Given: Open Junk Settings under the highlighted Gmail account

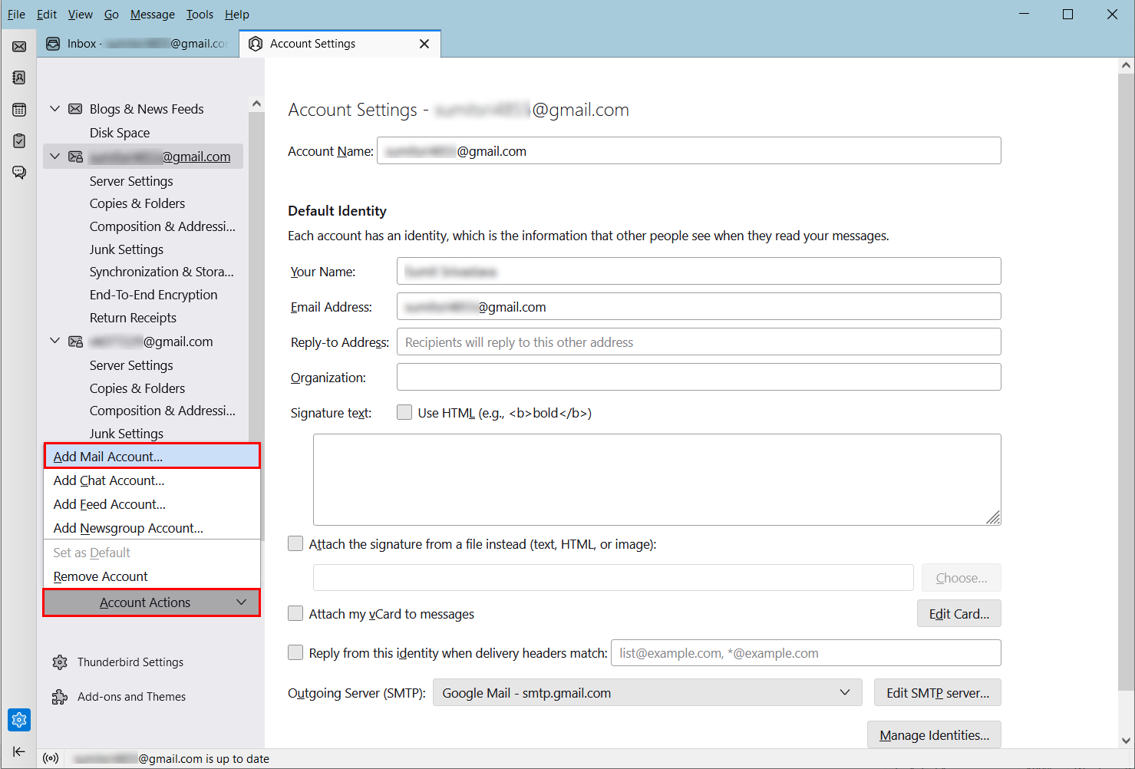Looking at the screenshot, I should pyautogui.click(x=127, y=249).
